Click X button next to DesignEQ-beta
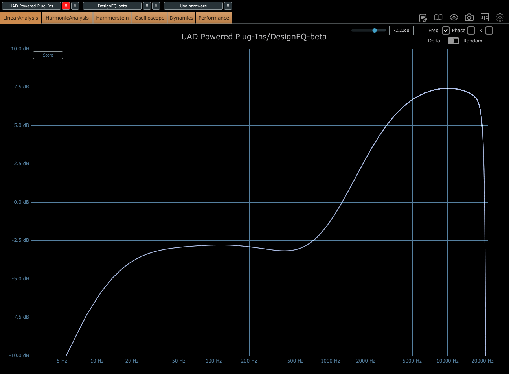 point(156,6)
